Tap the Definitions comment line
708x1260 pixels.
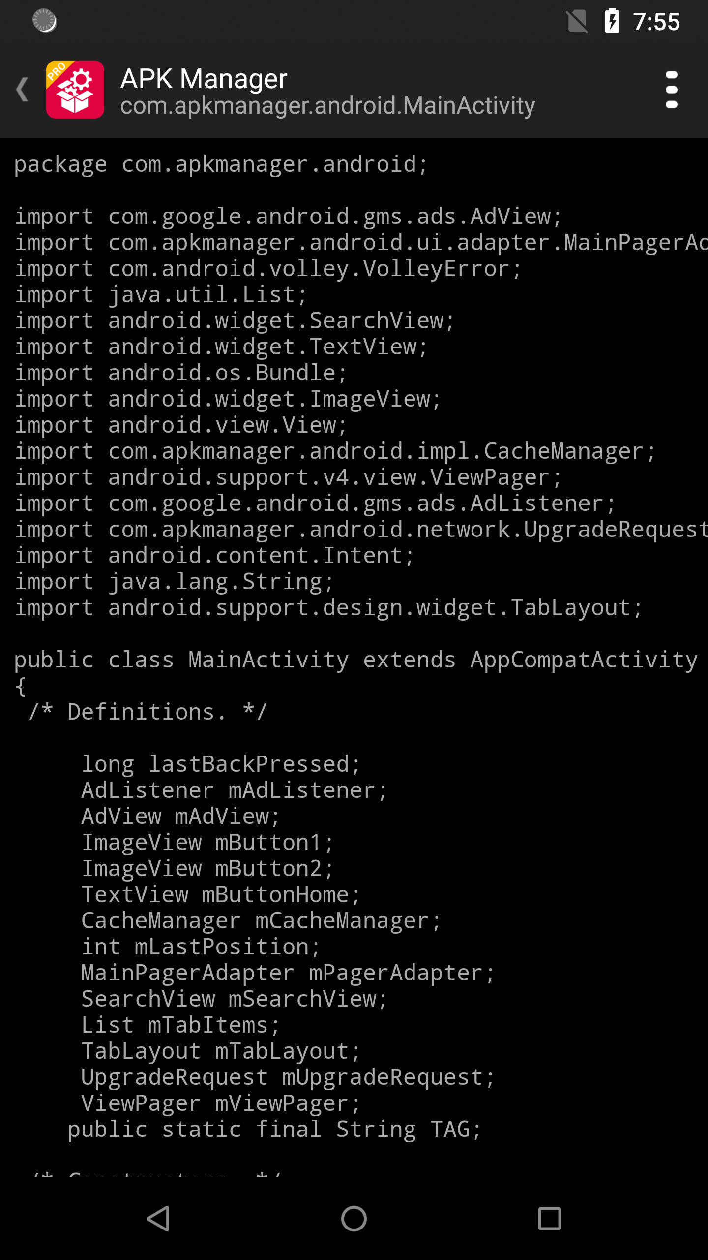click(x=147, y=713)
